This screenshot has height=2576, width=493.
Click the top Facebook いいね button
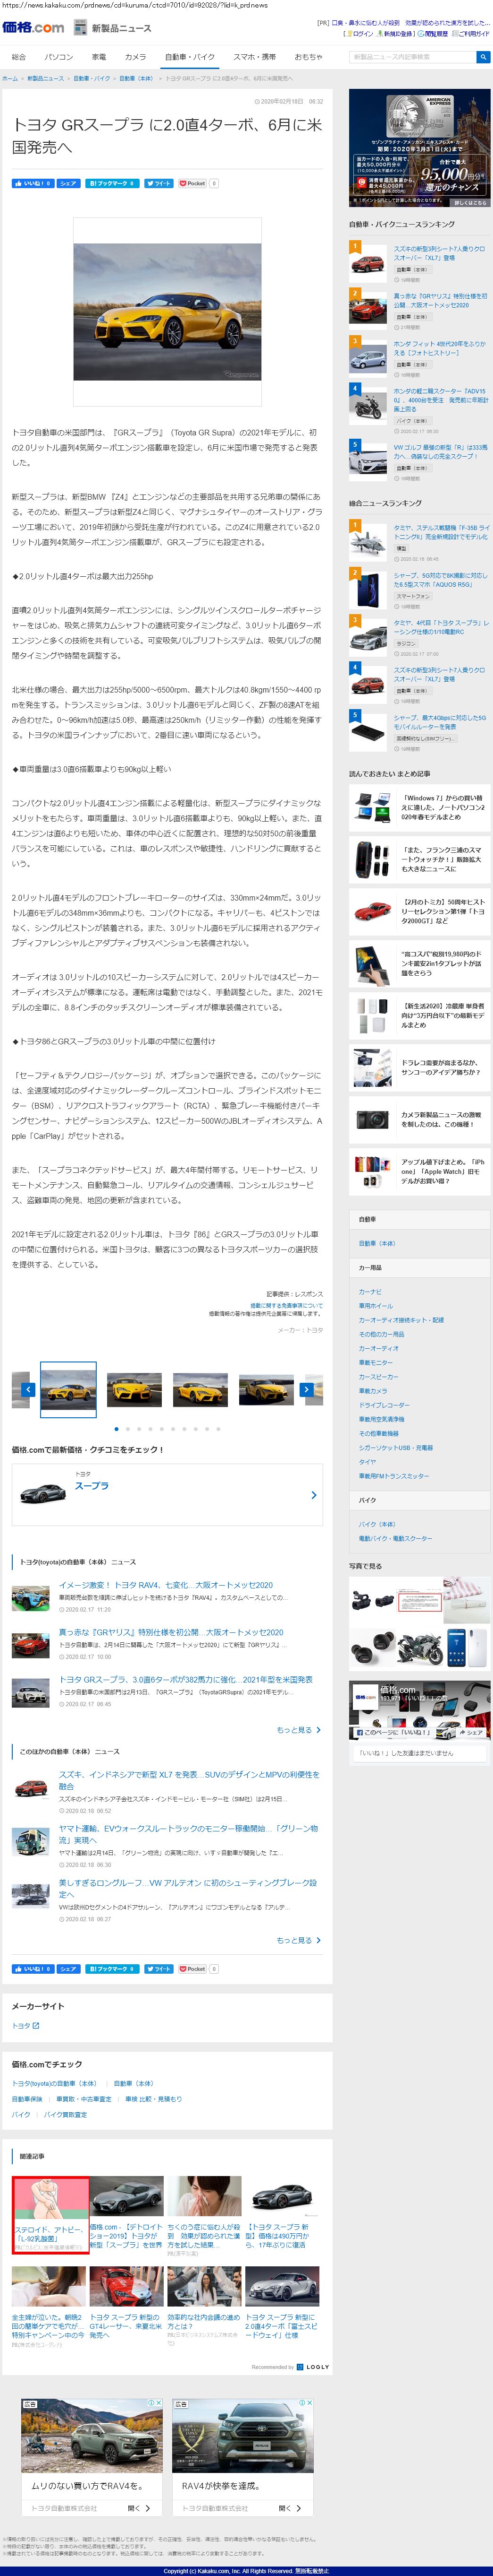33,183
